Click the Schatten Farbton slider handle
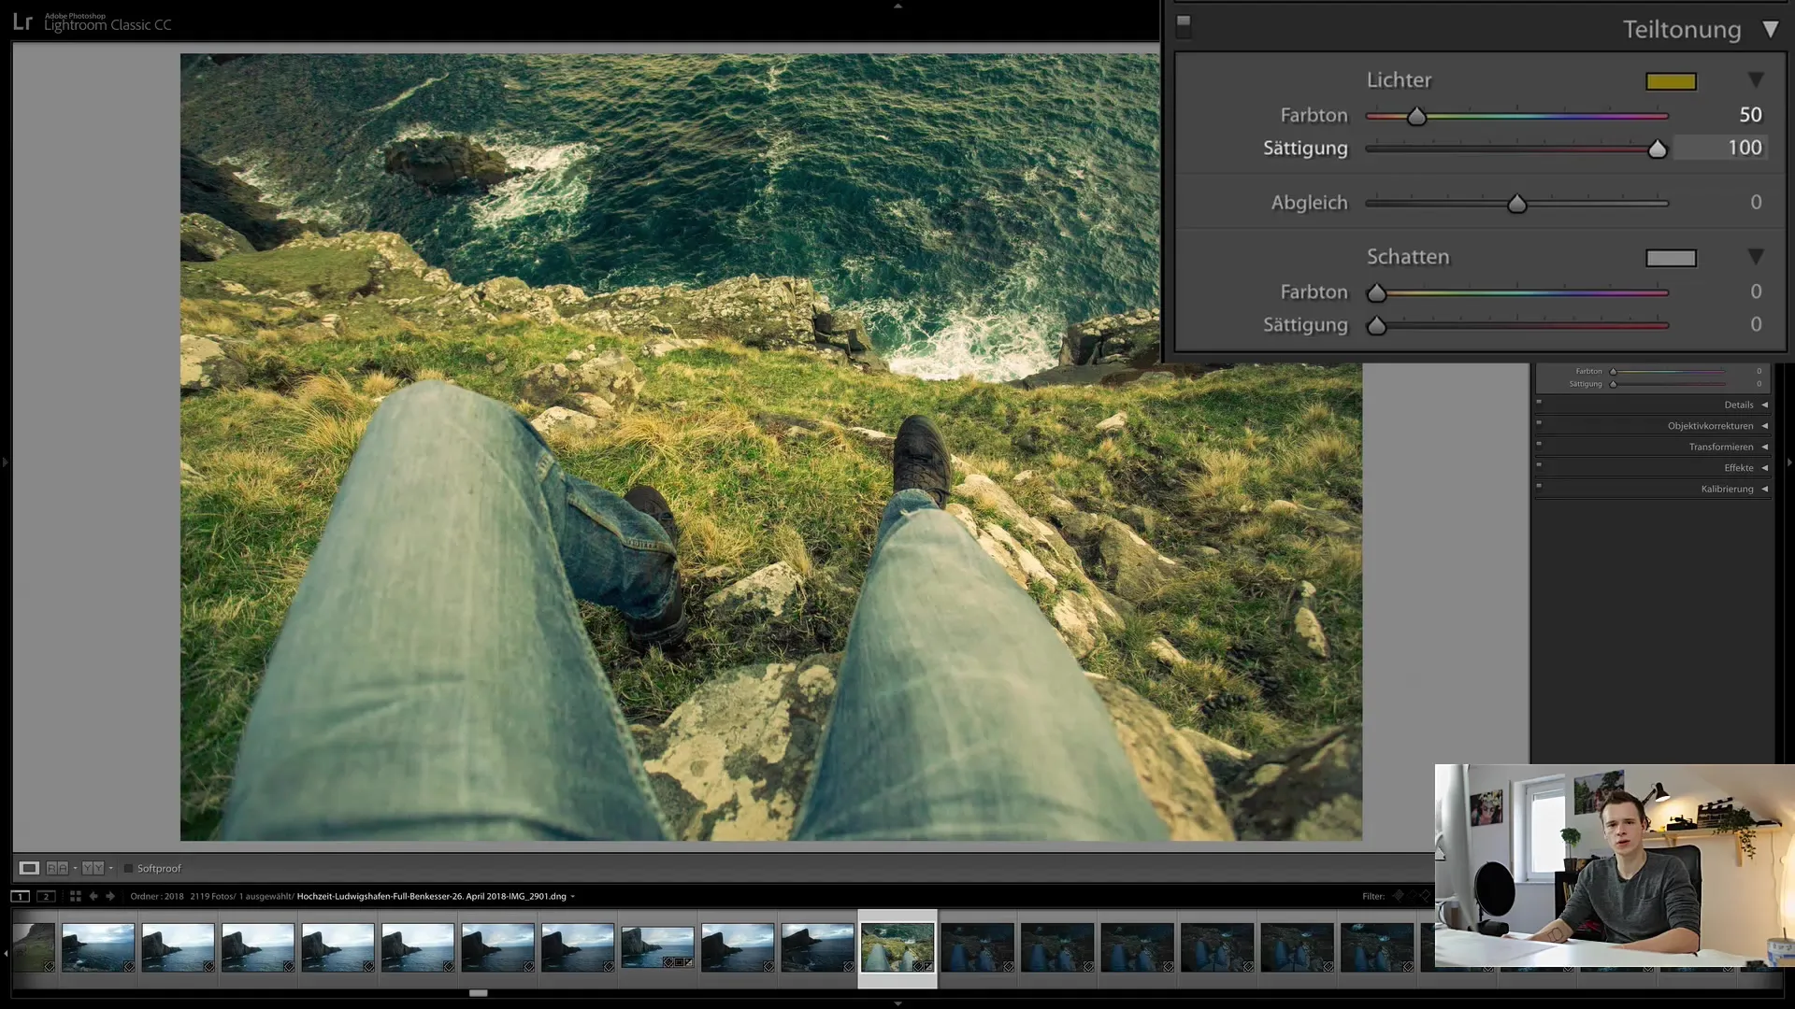The height and width of the screenshot is (1009, 1795). click(1376, 293)
